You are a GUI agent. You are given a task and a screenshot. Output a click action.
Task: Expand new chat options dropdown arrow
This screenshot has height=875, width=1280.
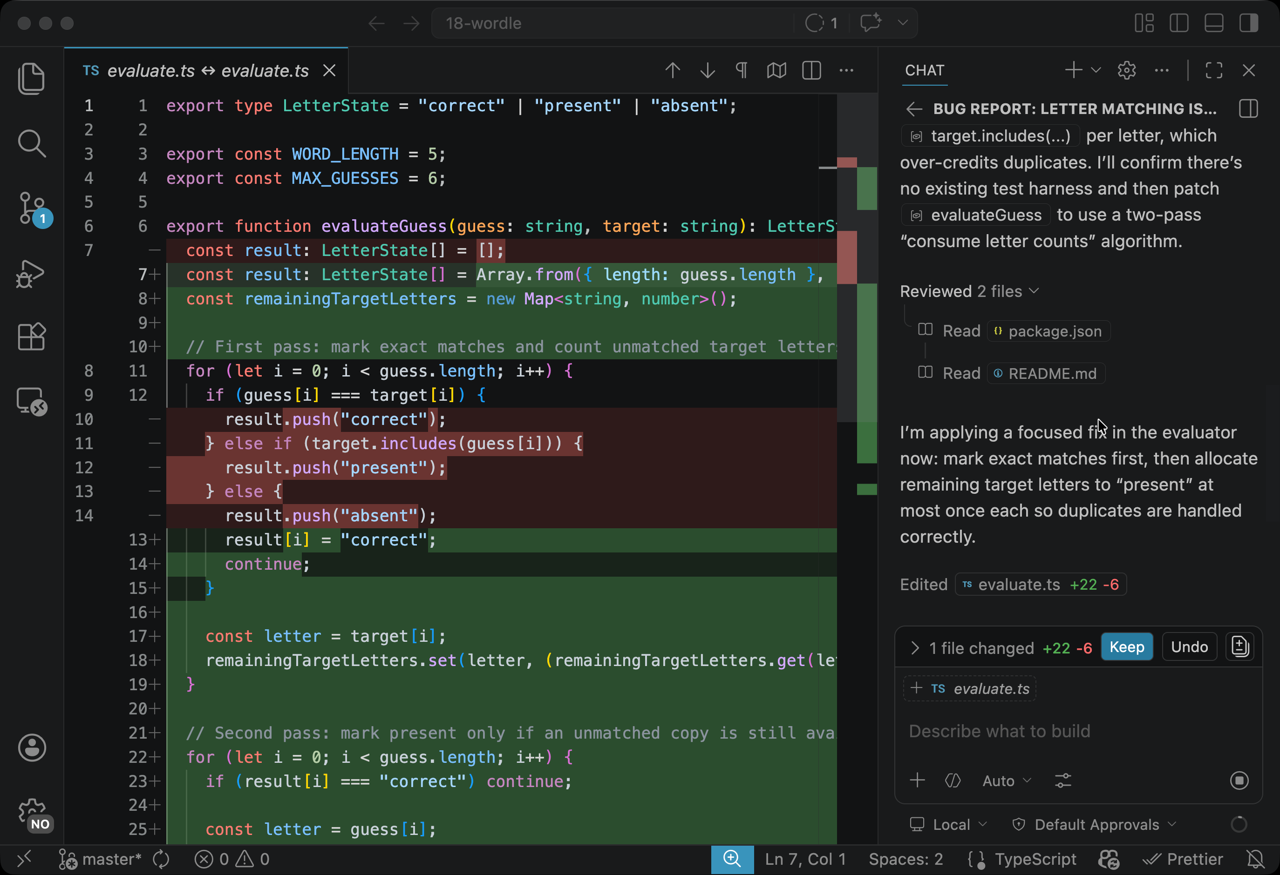coord(1096,70)
